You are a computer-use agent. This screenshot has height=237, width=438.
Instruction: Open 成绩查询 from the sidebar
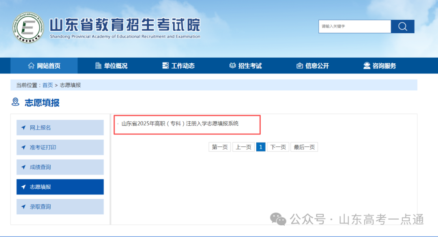pos(41,167)
